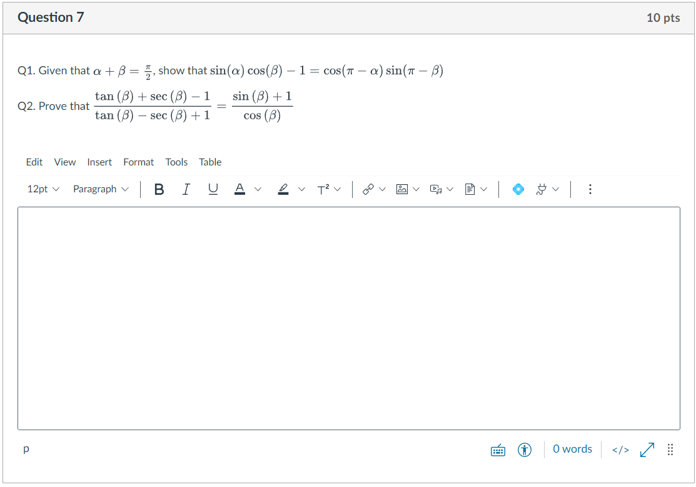Toggle italic formatting
This screenshot has width=696, height=487.
pyautogui.click(x=186, y=189)
